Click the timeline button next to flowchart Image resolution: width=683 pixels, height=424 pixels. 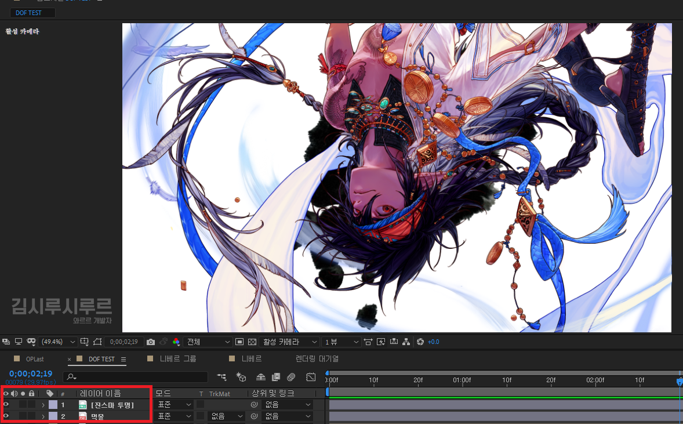(x=394, y=342)
